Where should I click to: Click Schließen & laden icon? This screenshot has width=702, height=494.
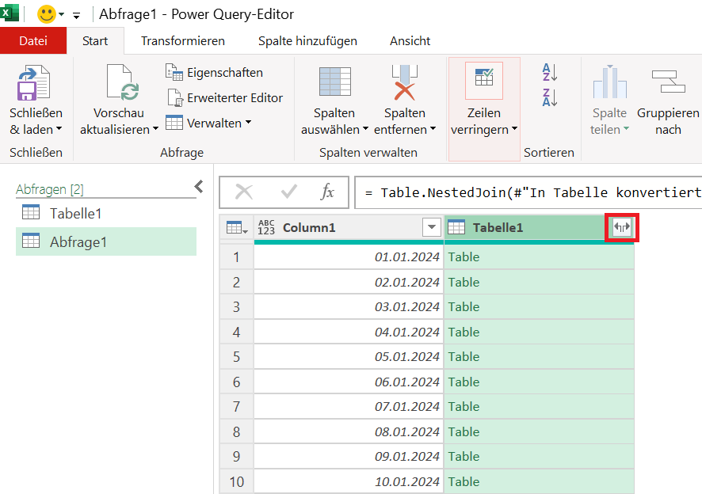pyautogui.click(x=33, y=83)
